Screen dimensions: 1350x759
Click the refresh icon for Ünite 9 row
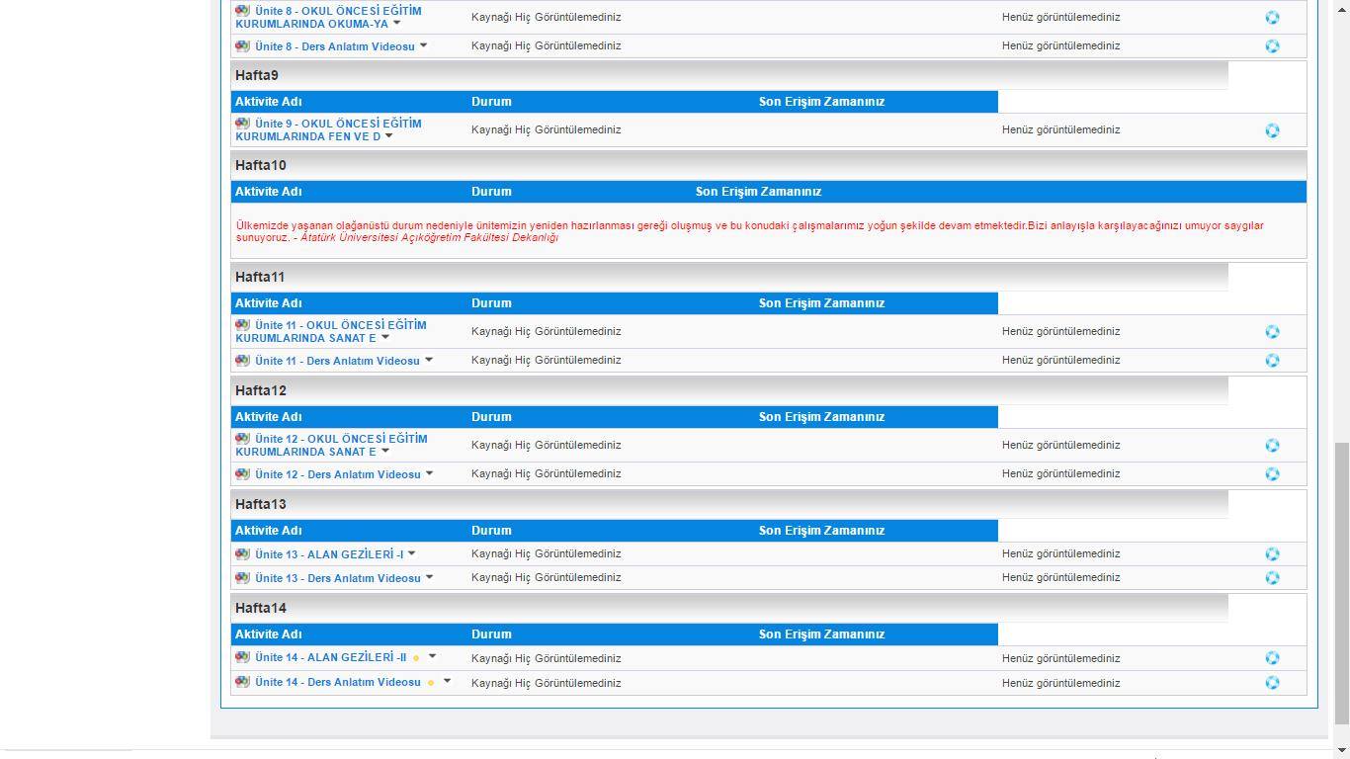click(x=1272, y=130)
